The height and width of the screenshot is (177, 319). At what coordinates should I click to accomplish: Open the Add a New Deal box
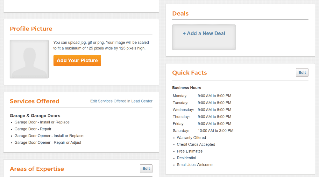pos(204,37)
